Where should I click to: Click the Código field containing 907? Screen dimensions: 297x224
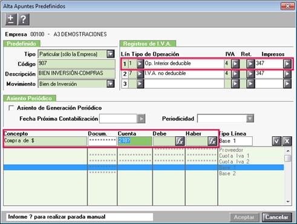tap(76, 64)
